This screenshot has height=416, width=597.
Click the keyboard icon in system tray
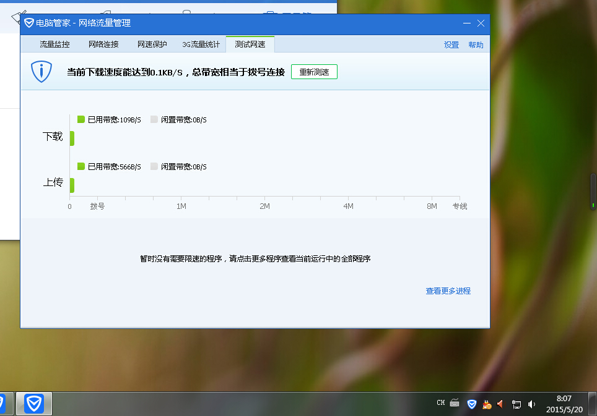455,403
